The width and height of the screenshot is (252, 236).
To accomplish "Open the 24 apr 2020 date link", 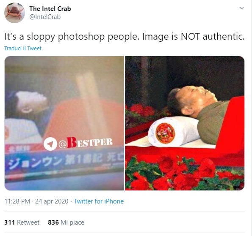I will [52, 201].
